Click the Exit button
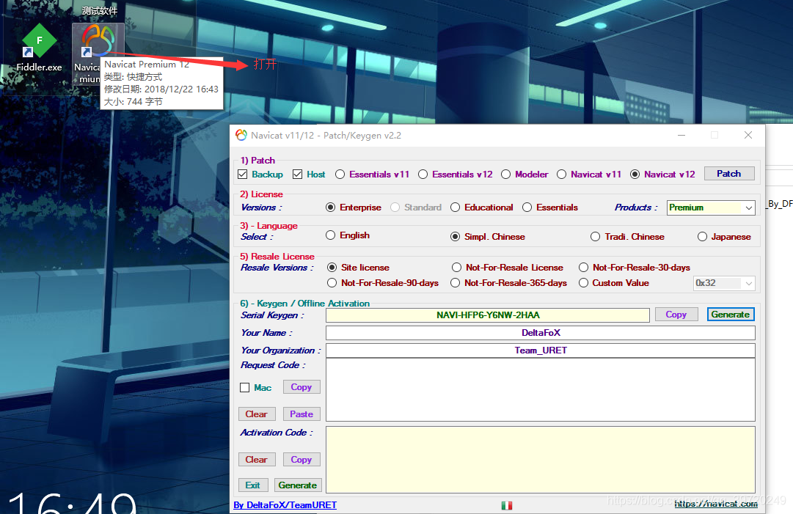The height and width of the screenshot is (514, 793). click(x=253, y=485)
